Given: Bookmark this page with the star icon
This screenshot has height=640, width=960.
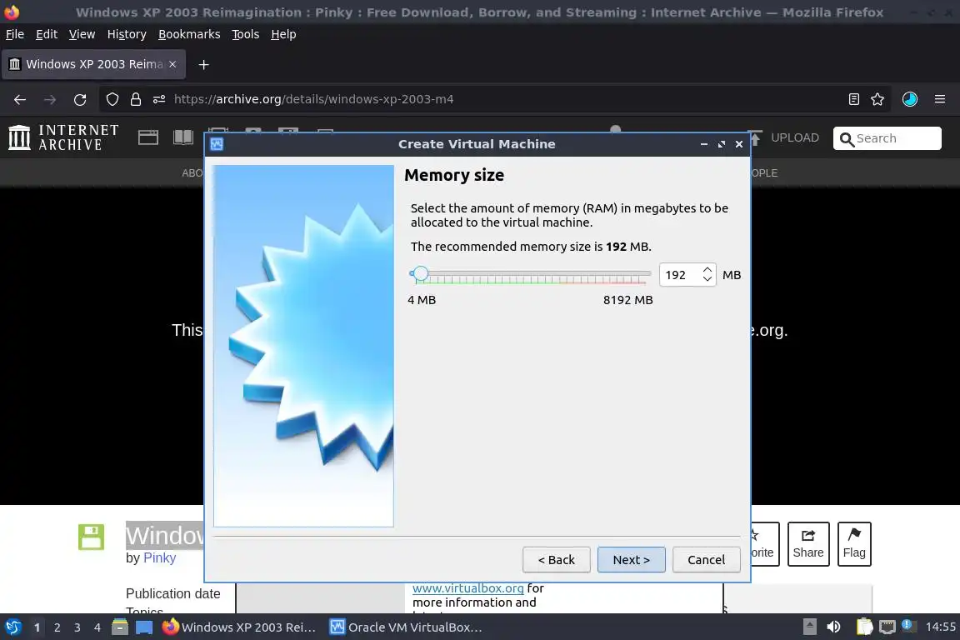Looking at the screenshot, I should [877, 99].
